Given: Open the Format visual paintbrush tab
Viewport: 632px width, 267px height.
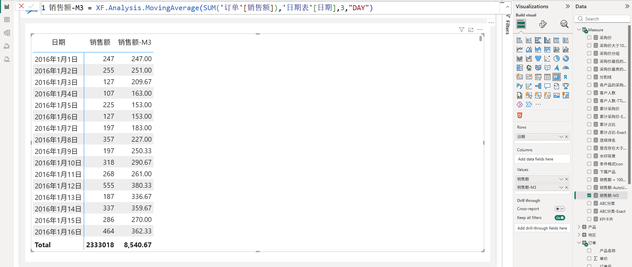Looking at the screenshot, I should pos(543,24).
